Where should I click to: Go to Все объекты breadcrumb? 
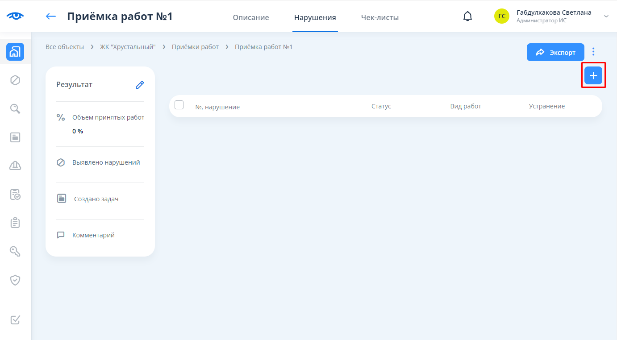pos(65,47)
